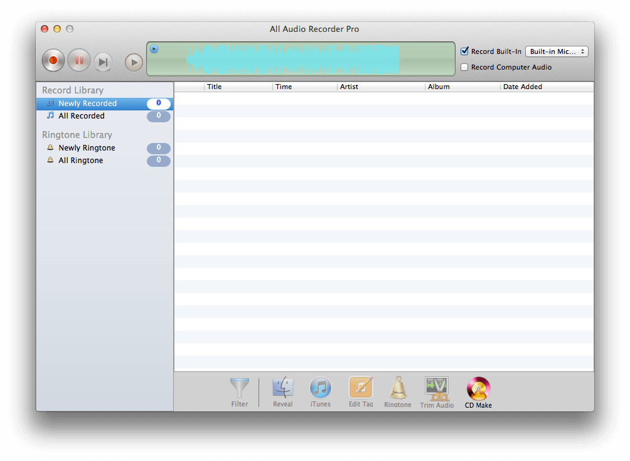Image resolution: width=630 pixels, height=461 pixels.
Task: Click the music note icon beside Newly Recorded
Action: point(50,103)
